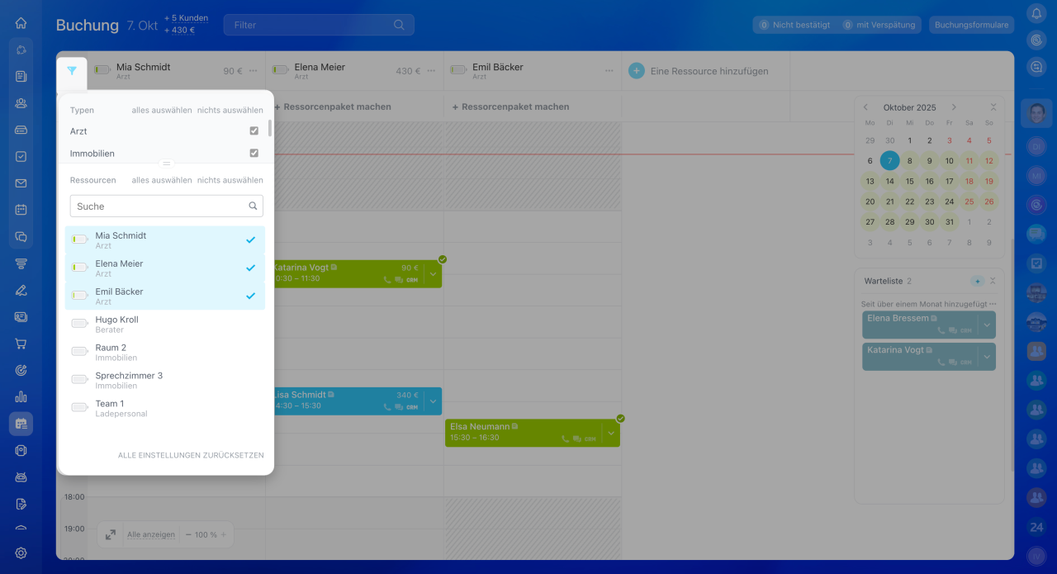Open Mia Schmidt column three-dot menu
Viewport: 1057px width, 574px height.
(254, 71)
